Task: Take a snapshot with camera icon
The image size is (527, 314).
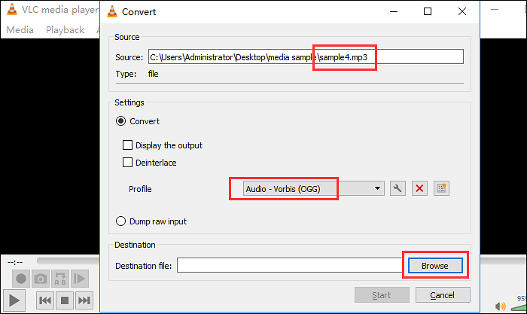Action: click(x=41, y=279)
